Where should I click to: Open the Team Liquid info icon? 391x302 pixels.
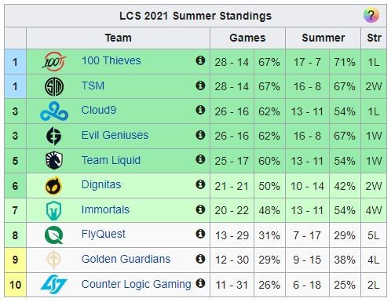click(x=200, y=159)
